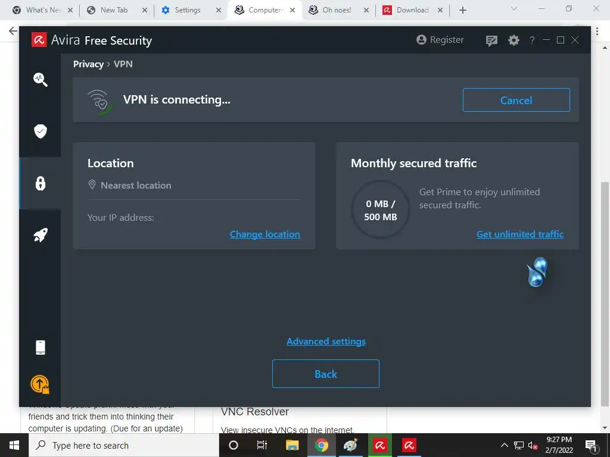Open the Status scan sidebar icon

point(41,80)
